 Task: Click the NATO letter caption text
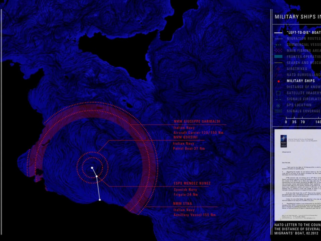[298, 229]
